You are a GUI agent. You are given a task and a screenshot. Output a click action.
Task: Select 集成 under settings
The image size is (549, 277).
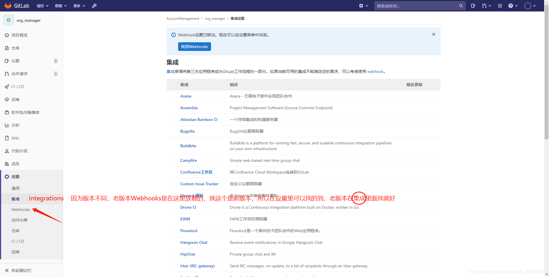coord(15,199)
